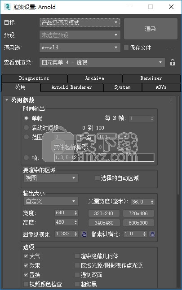The width and height of the screenshot is (182, 290).
Task: Enable the save file checkbox
Action: (x=126, y=48)
